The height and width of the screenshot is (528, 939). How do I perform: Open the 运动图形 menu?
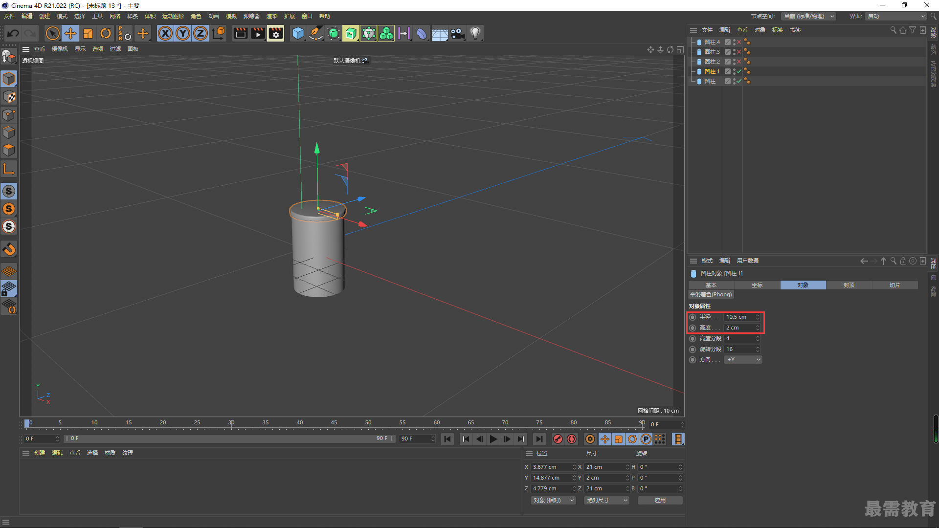(x=173, y=16)
